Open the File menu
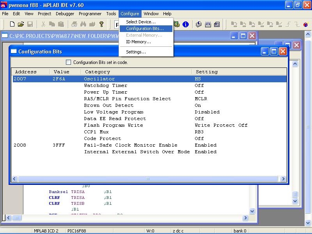 point(5,14)
